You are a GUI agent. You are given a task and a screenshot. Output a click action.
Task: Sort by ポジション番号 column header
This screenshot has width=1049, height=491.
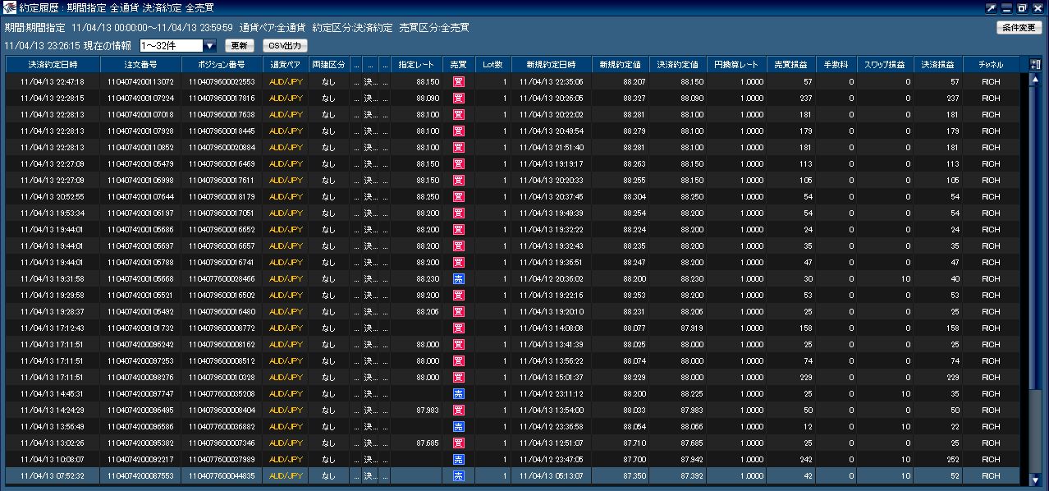tap(222, 64)
